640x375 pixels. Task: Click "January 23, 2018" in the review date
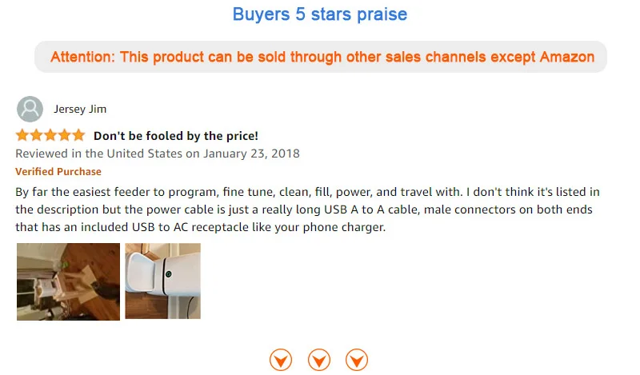tap(251, 154)
